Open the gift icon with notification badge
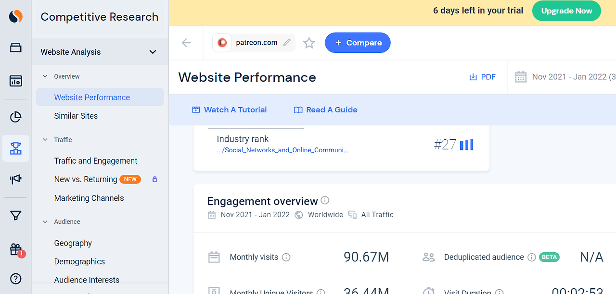 tap(16, 249)
